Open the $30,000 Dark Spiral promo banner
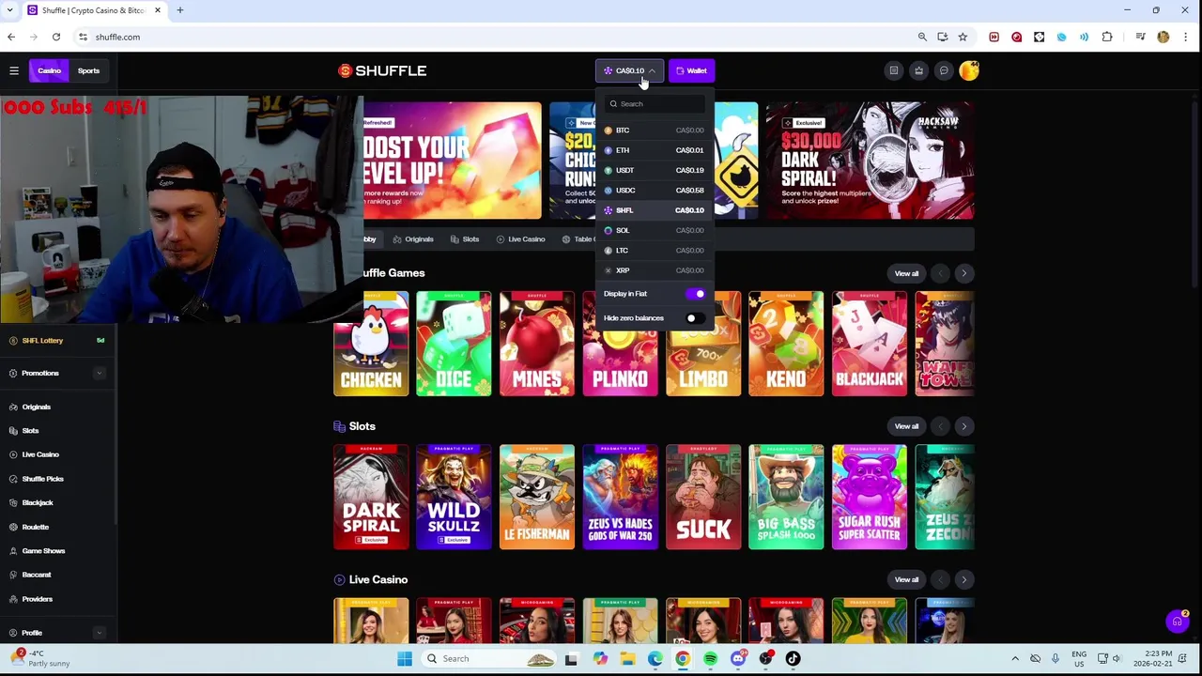1202x676 pixels. pyautogui.click(x=870, y=161)
